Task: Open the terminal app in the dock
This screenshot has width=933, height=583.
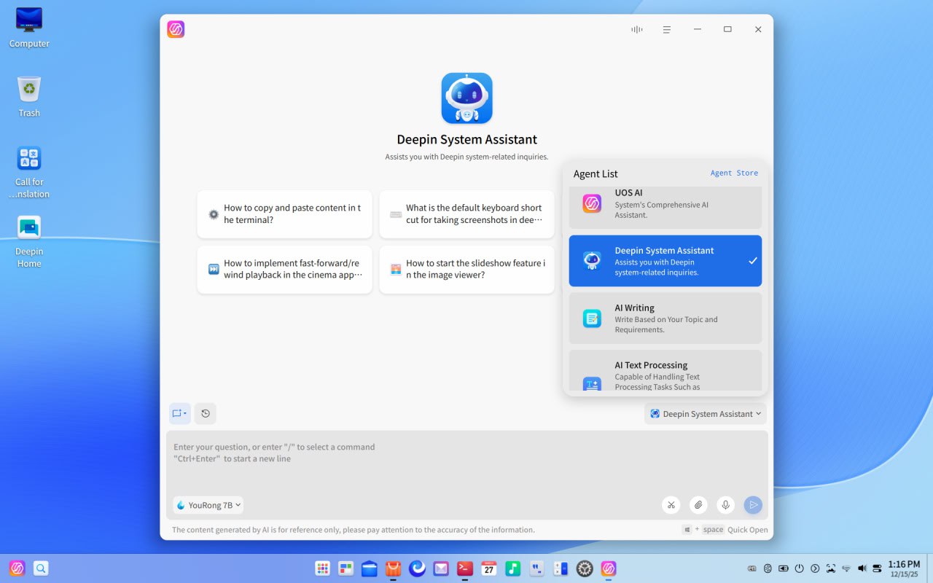Action: [x=464, y=568]
